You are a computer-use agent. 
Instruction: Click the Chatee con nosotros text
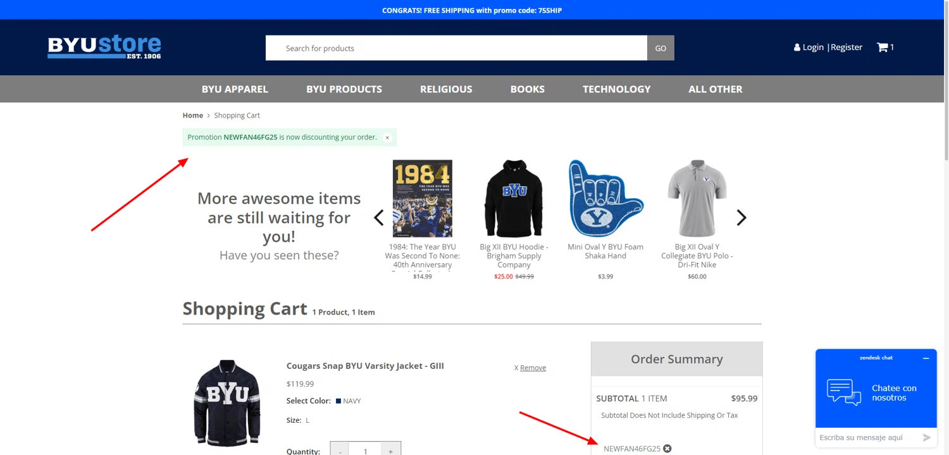[x=894, y=393]
